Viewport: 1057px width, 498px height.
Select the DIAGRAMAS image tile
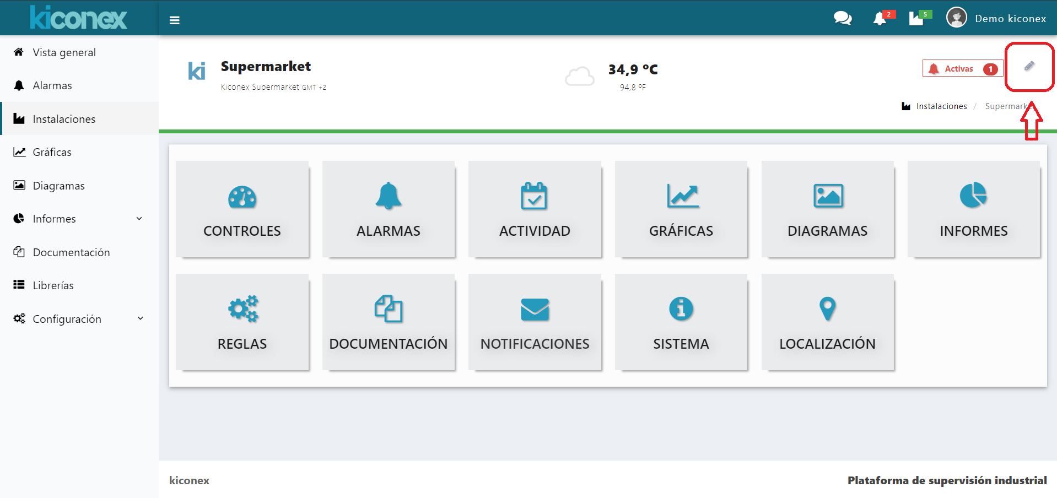click(x=827, y=209)
